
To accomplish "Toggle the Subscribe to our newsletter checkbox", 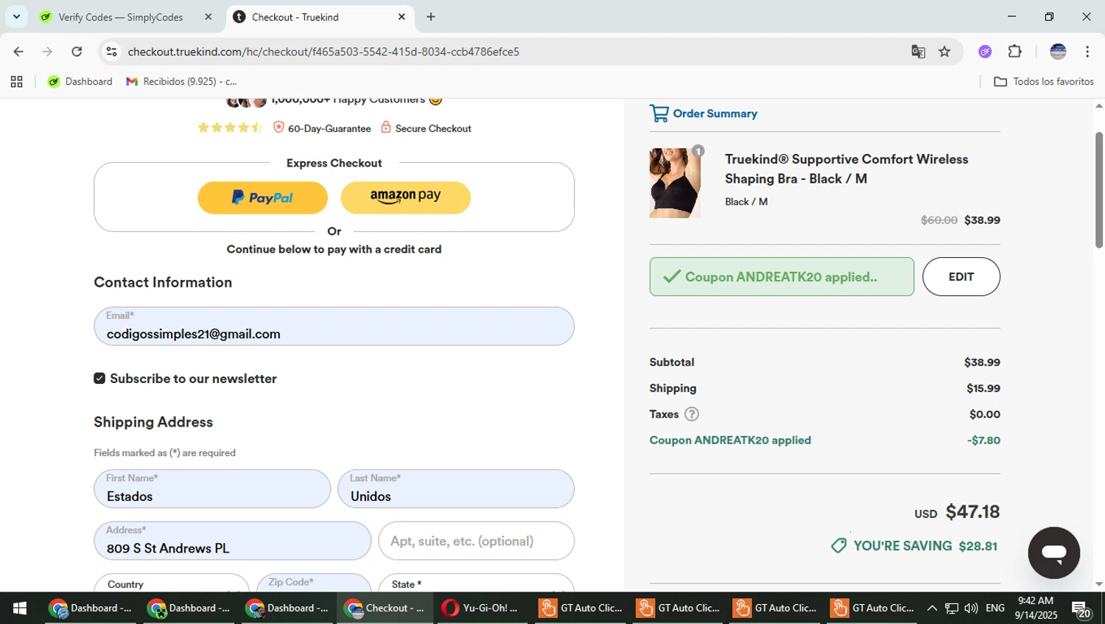I will (99, 378).
